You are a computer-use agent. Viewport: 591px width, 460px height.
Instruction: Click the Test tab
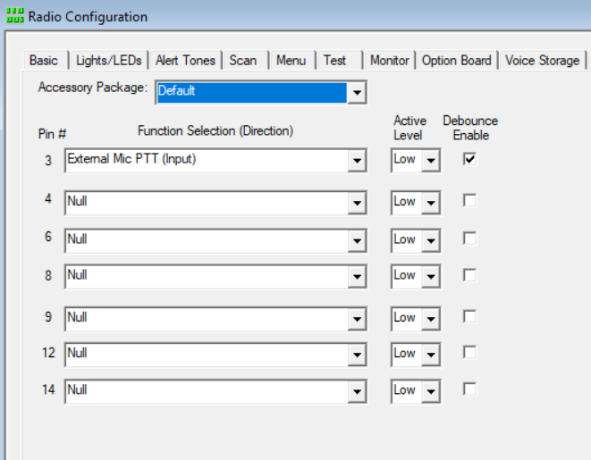335,61
